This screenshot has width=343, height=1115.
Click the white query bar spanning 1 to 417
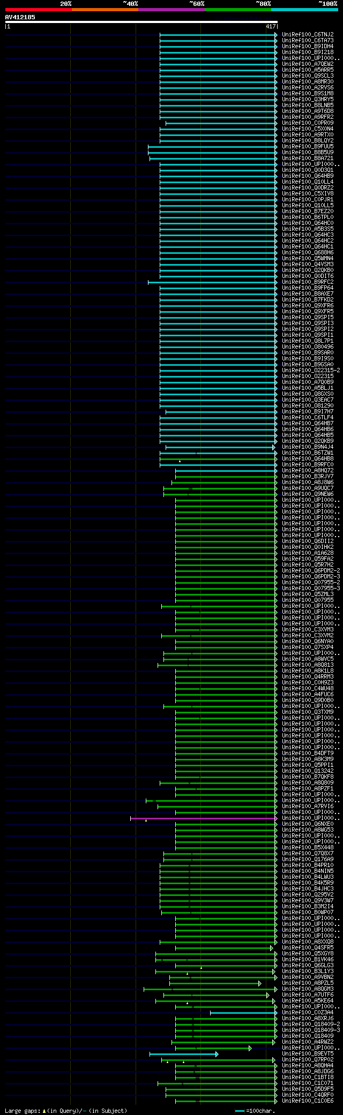[x=141, y=22]
